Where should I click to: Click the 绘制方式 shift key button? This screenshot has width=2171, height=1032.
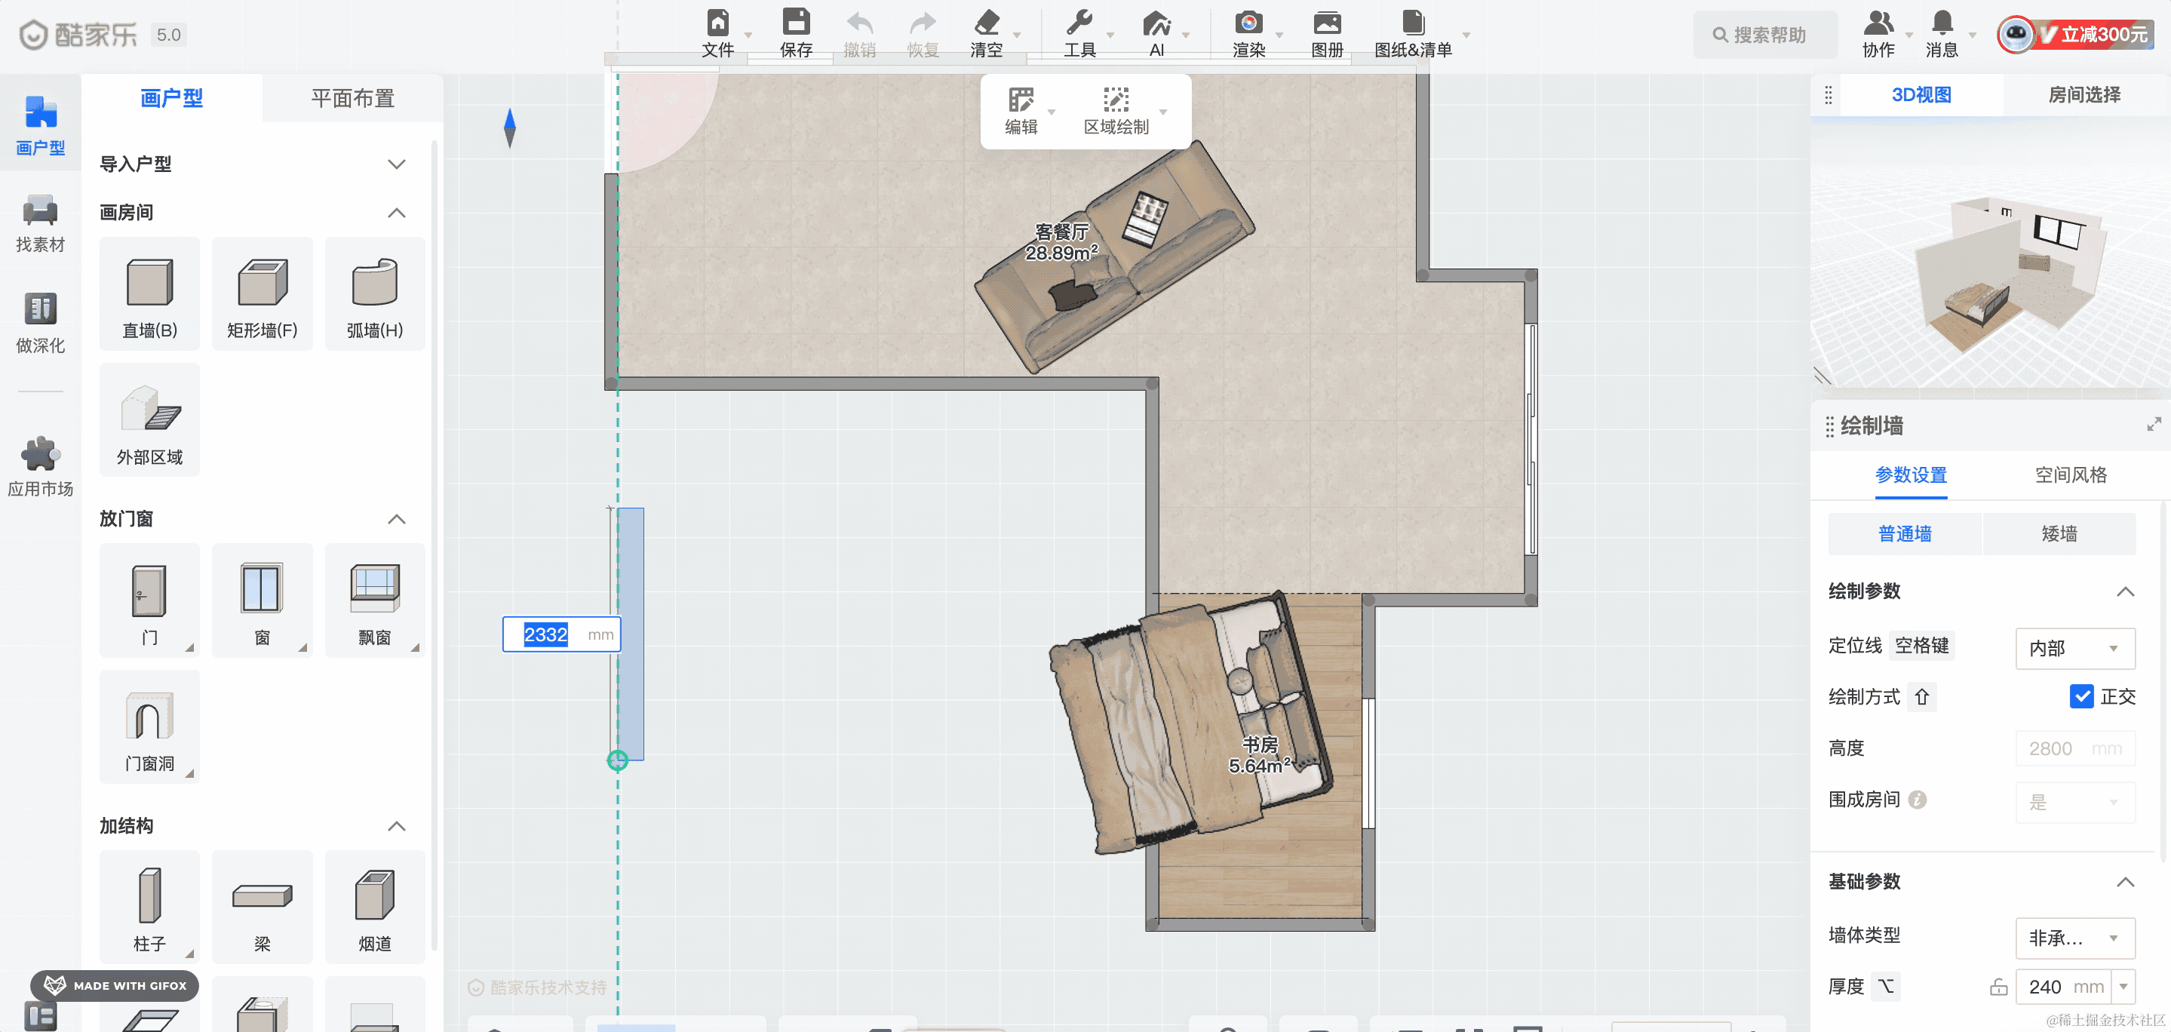pyautogui.click(x=1921, y=696)
